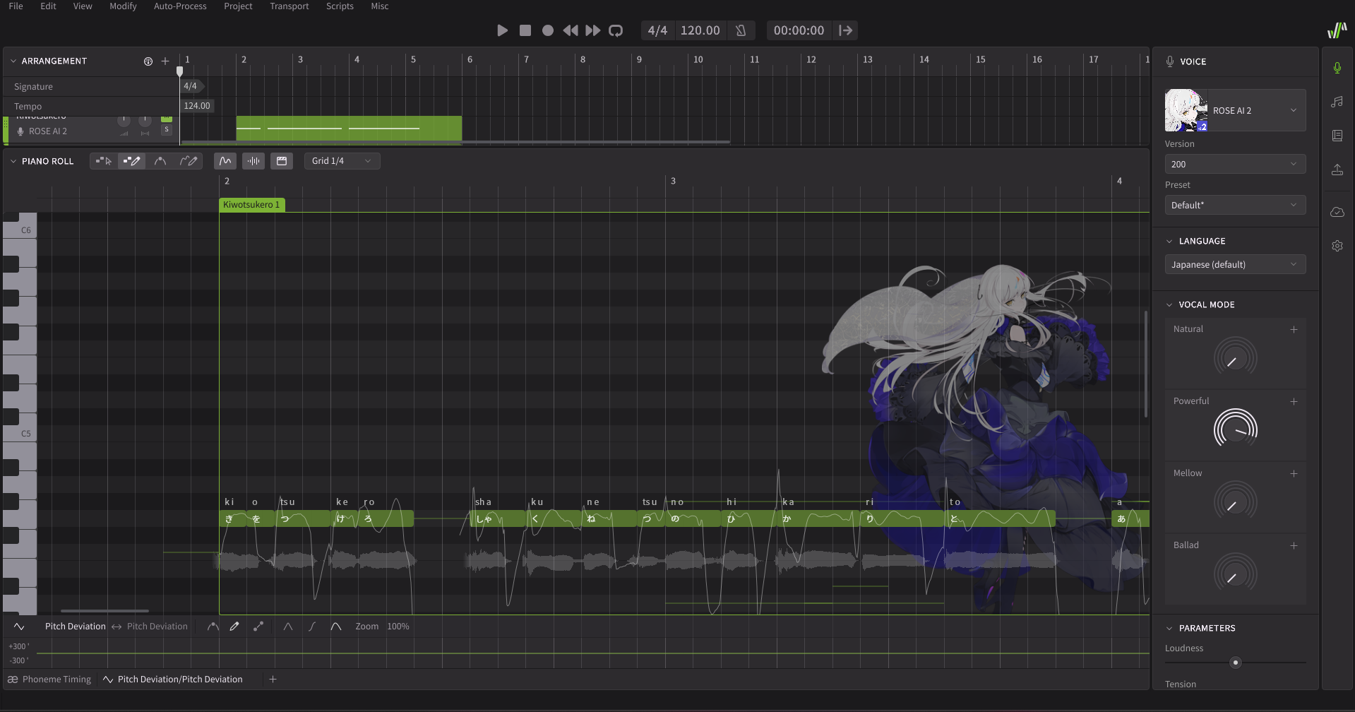The height and width of the screenshot is (712, 1355).
Task: Collapse the PARAMETERS section
Action: point(1169,628)
